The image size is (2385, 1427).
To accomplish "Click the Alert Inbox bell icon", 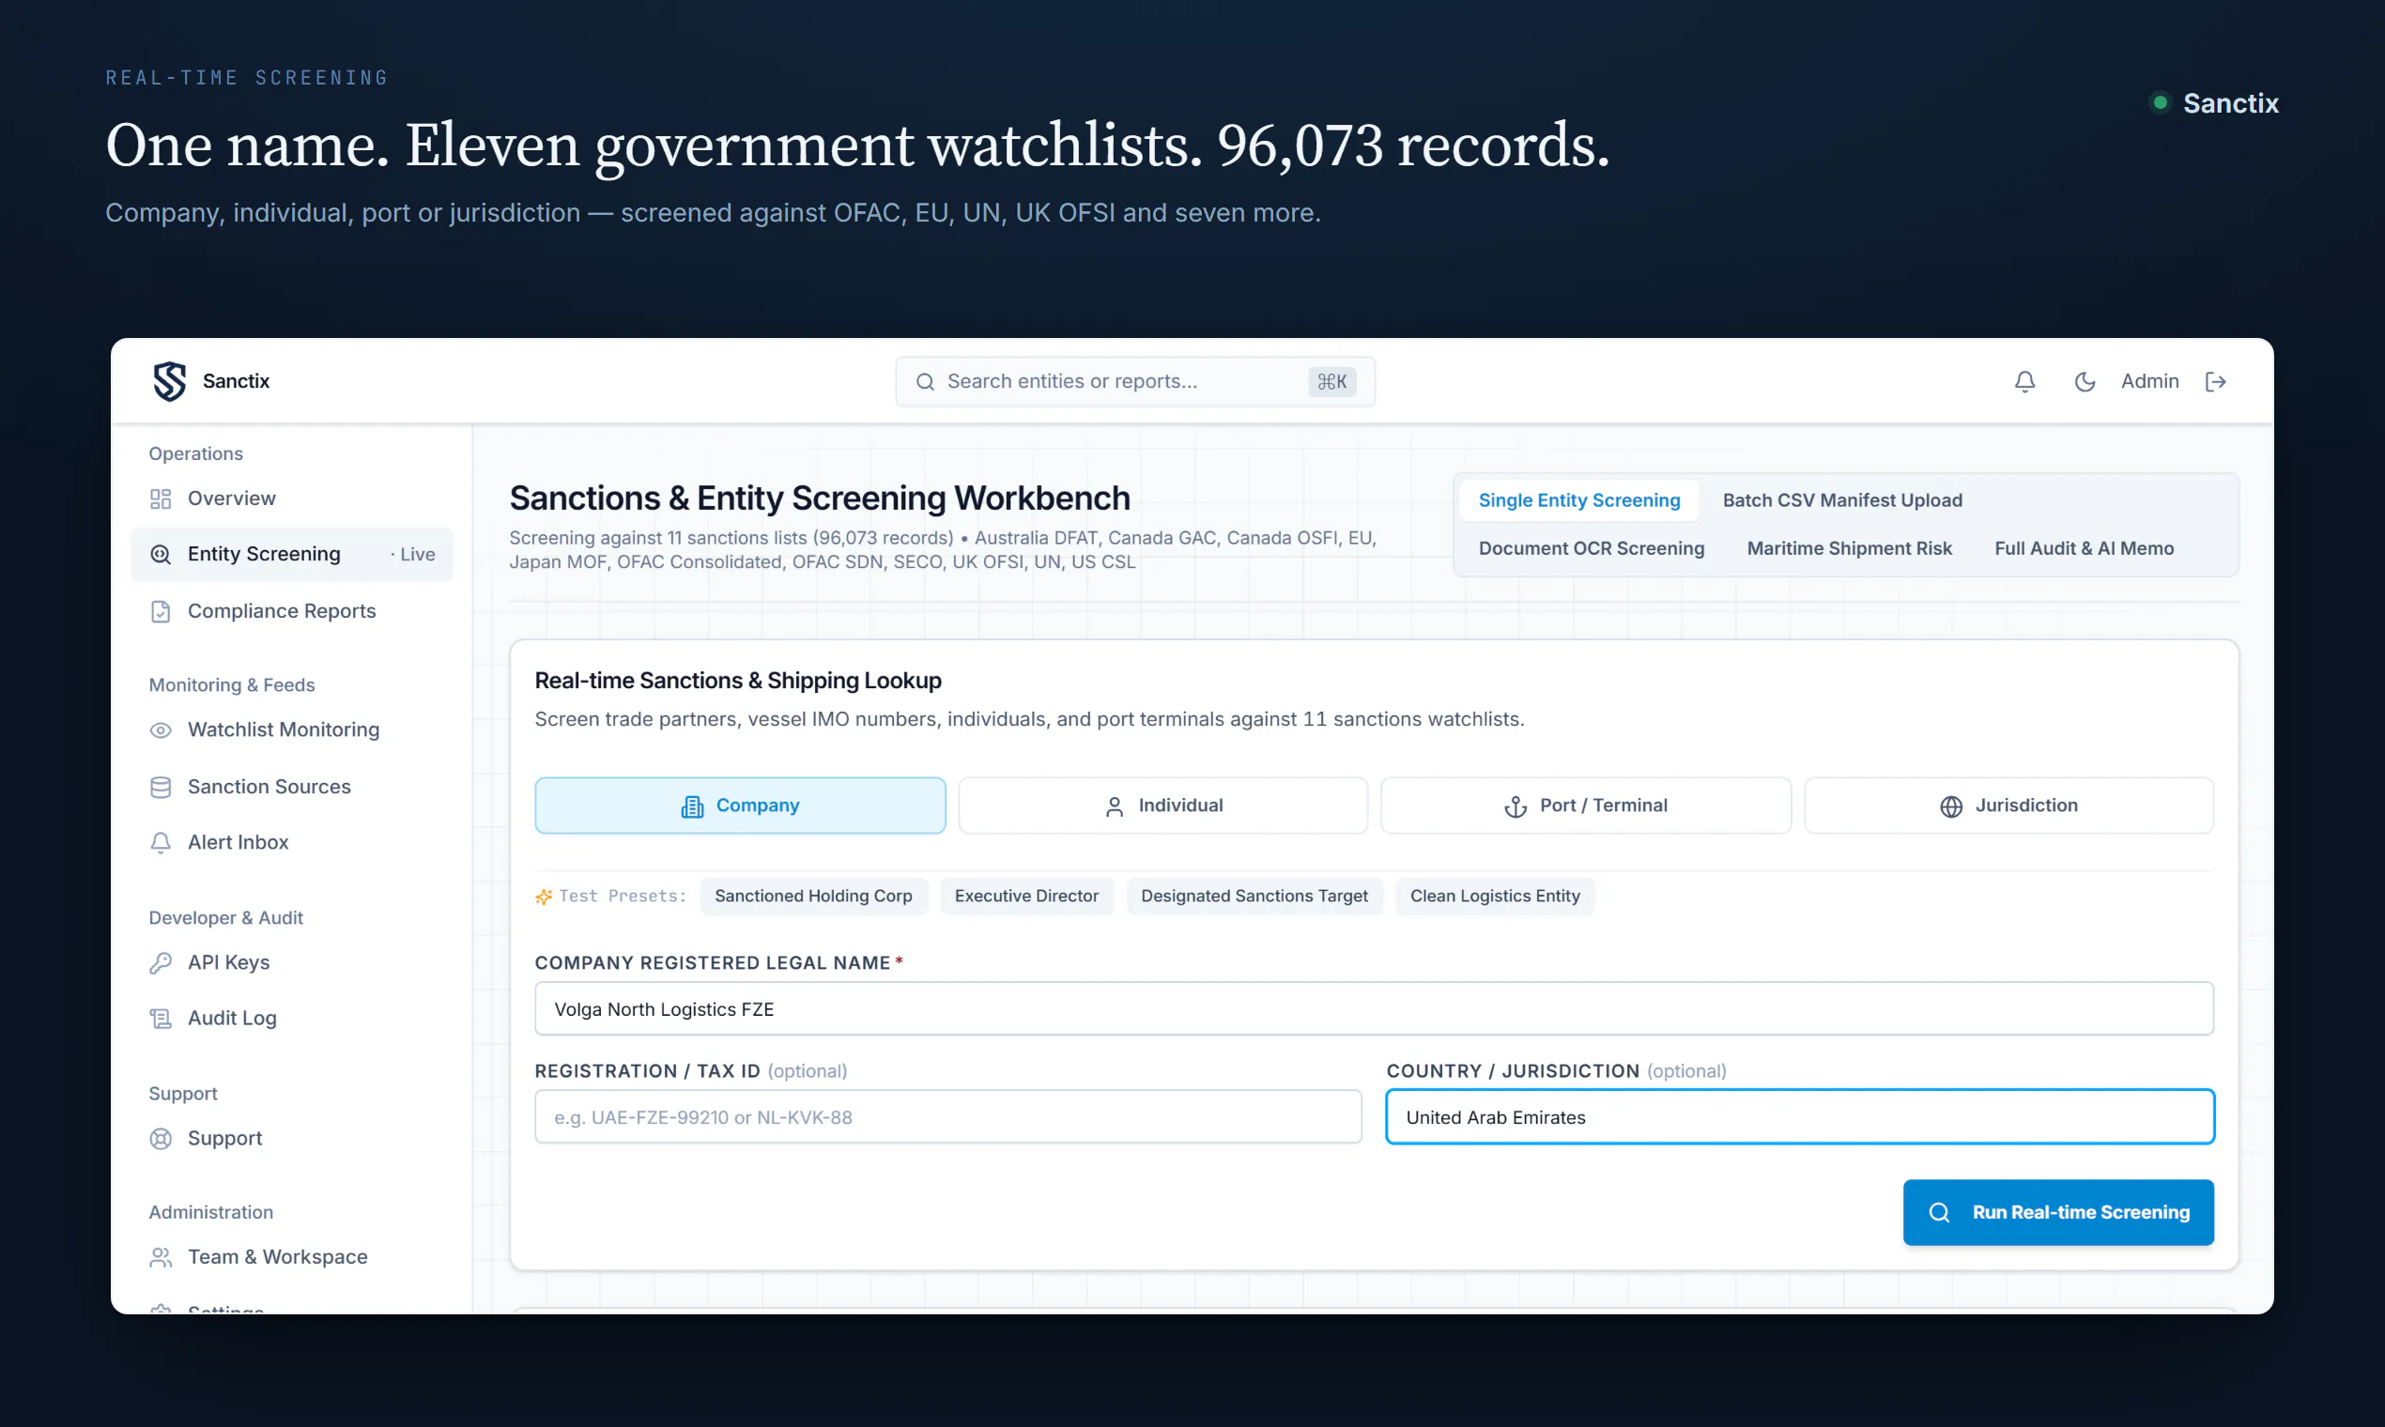I will pos(161,842).
